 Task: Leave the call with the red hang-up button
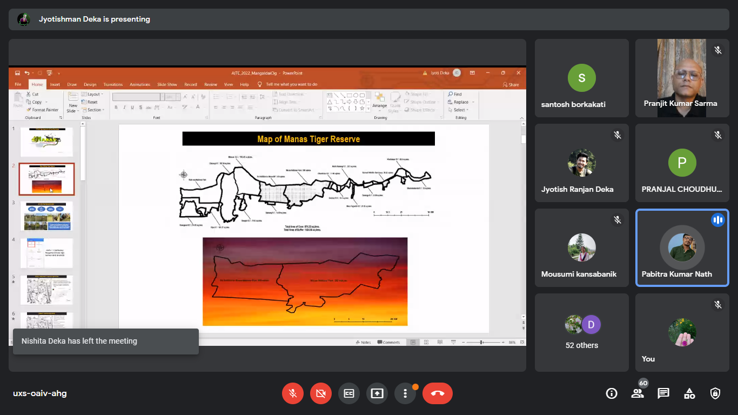438,393
